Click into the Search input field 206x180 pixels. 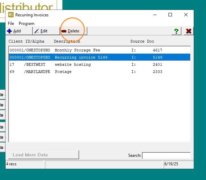tap(166, 155)
